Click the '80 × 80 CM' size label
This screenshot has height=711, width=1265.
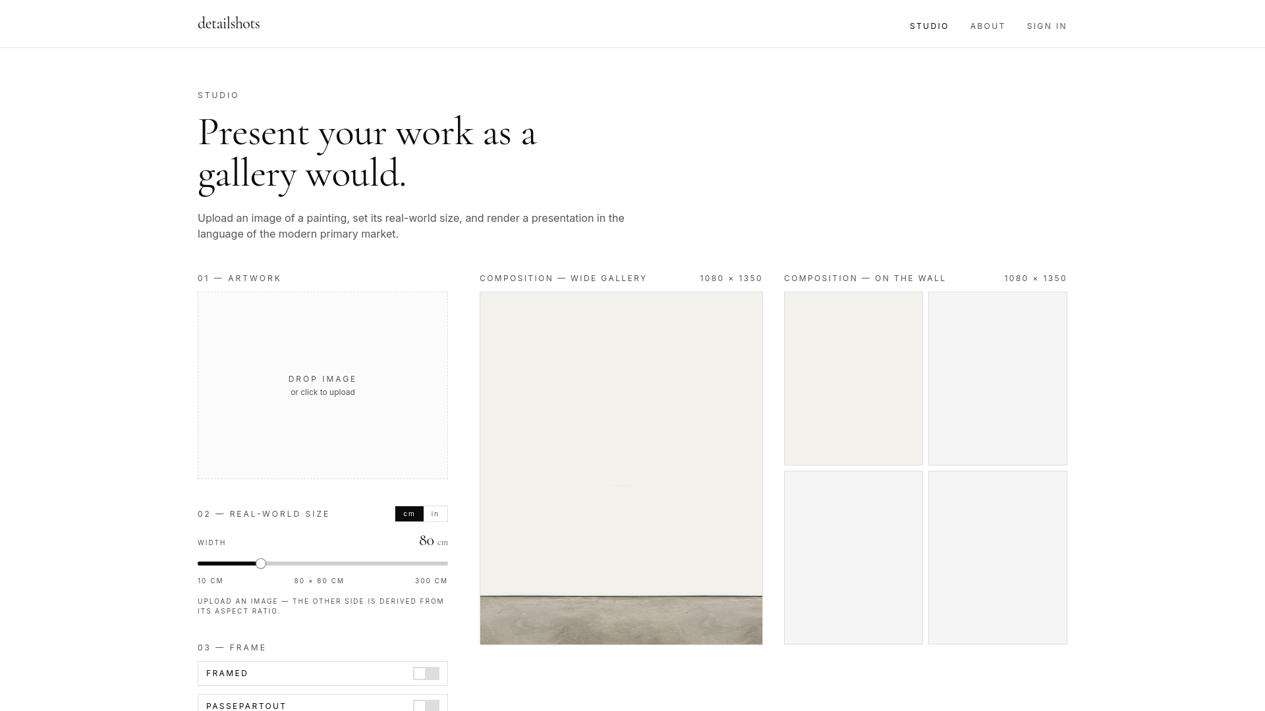point(319,581)
